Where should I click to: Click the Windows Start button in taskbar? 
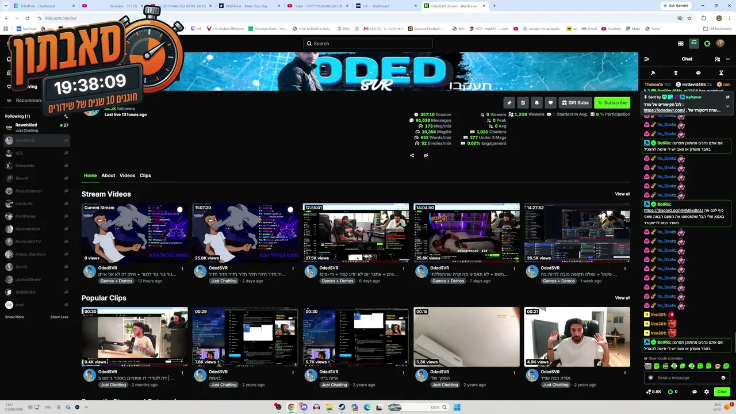tap(457, 407)
